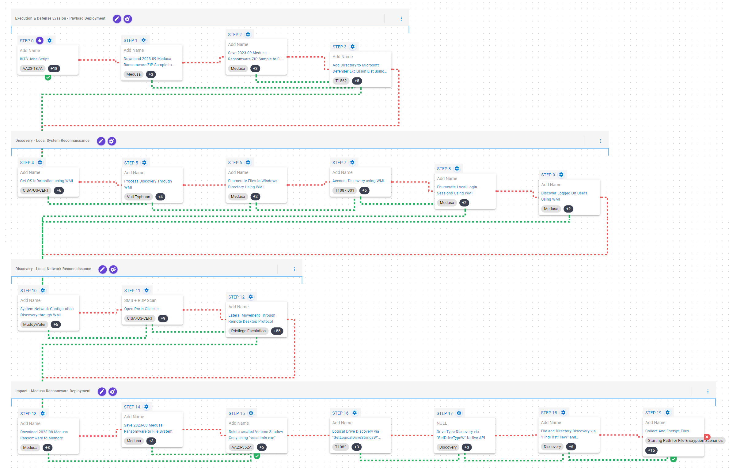Screen dimensions: 729x470
Task: Click the Add Name field on STEP 7
Action: click(342, 172)
